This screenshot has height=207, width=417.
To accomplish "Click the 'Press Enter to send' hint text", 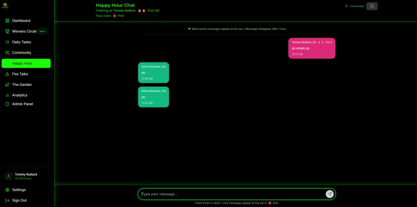I will [207, 203].
